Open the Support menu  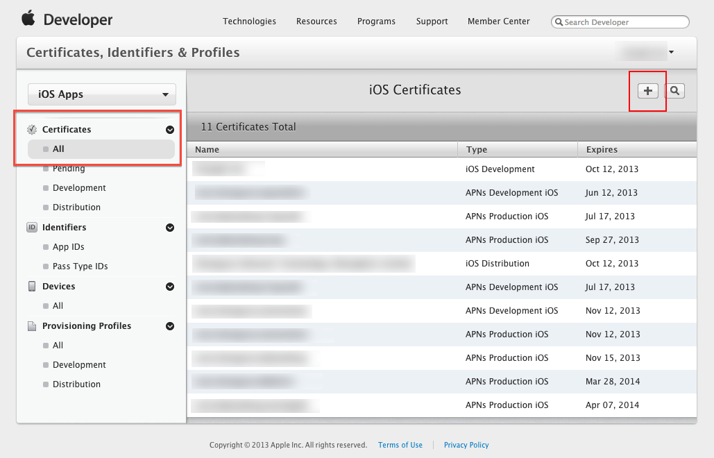[x=432, y=22]
